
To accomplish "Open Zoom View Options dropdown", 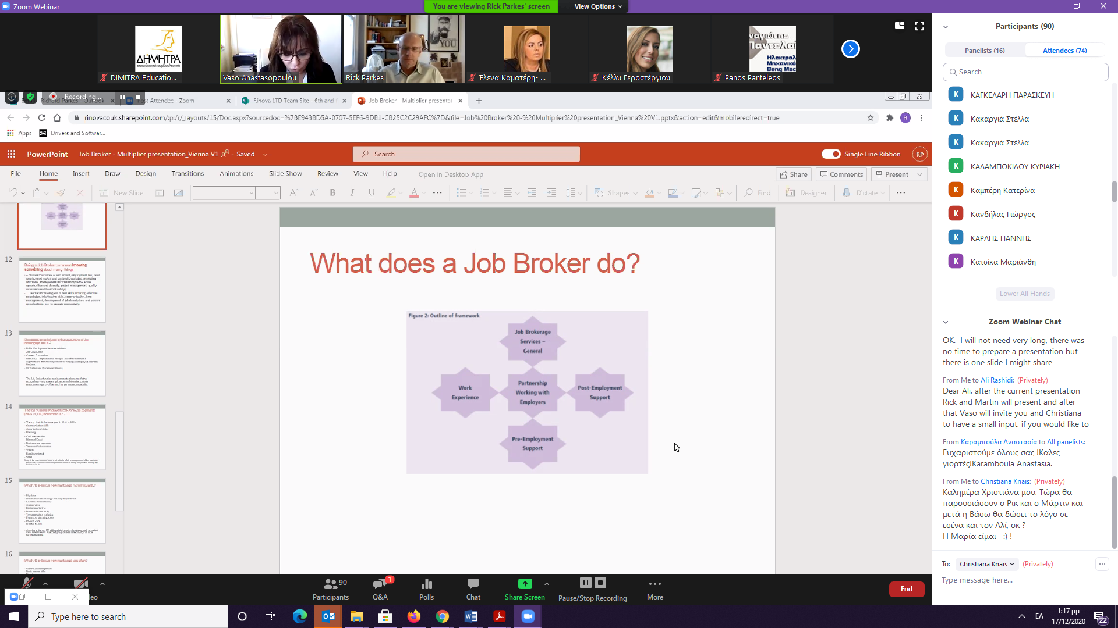I will click(598, 6).
